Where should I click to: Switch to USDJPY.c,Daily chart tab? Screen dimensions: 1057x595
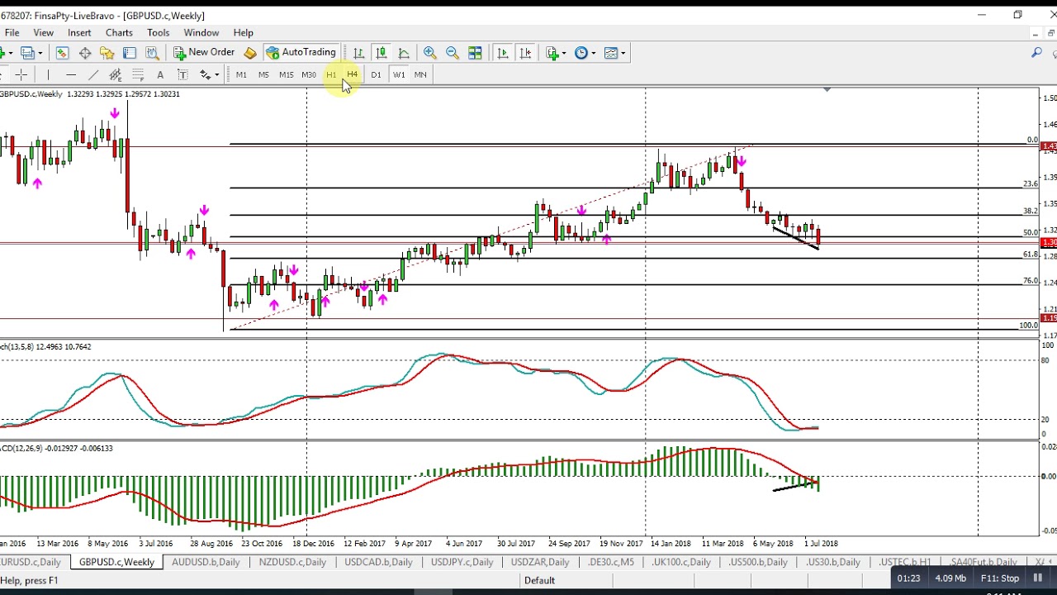pos(462,562)
